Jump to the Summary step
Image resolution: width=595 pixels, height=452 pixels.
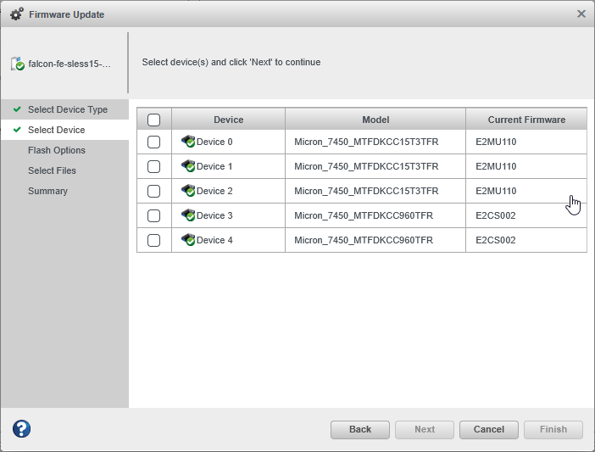coord(47,191)
